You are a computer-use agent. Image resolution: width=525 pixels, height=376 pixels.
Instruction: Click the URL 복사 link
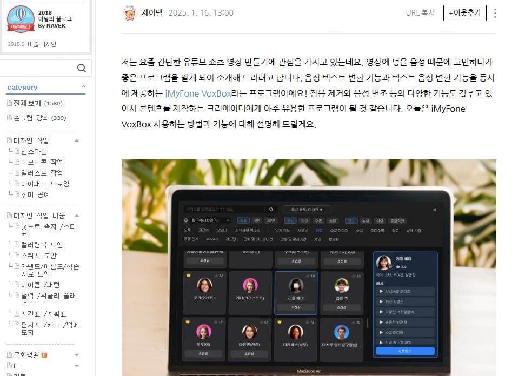[420, 13]
